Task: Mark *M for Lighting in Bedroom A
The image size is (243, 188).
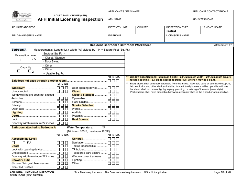Action: 58,112
